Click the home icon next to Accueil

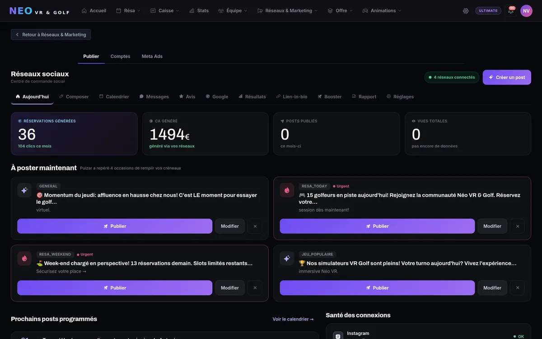pos(84,11)
